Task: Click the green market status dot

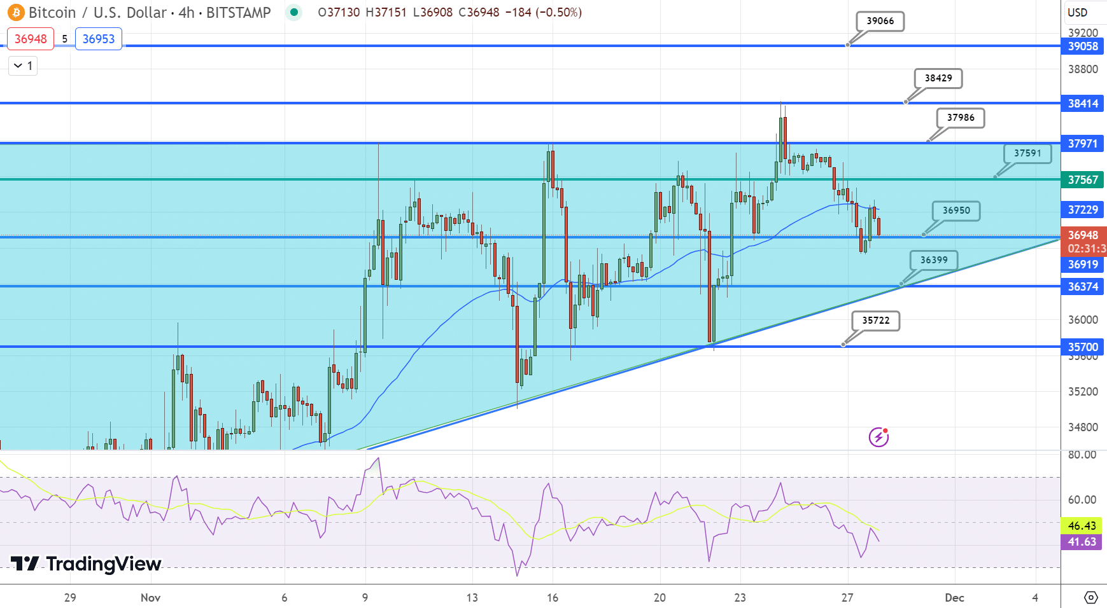Action: coord(293,12)
